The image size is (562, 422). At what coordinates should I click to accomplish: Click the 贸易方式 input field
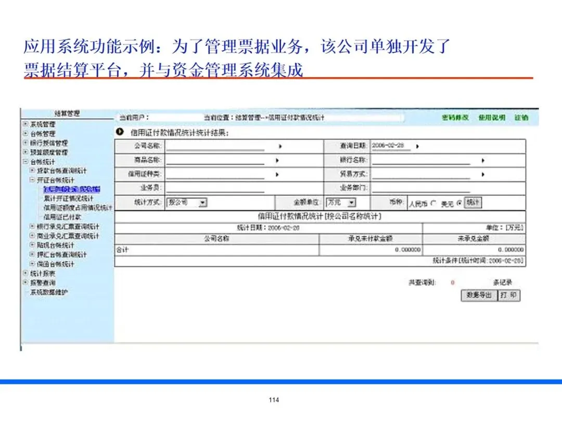[421, 174]
